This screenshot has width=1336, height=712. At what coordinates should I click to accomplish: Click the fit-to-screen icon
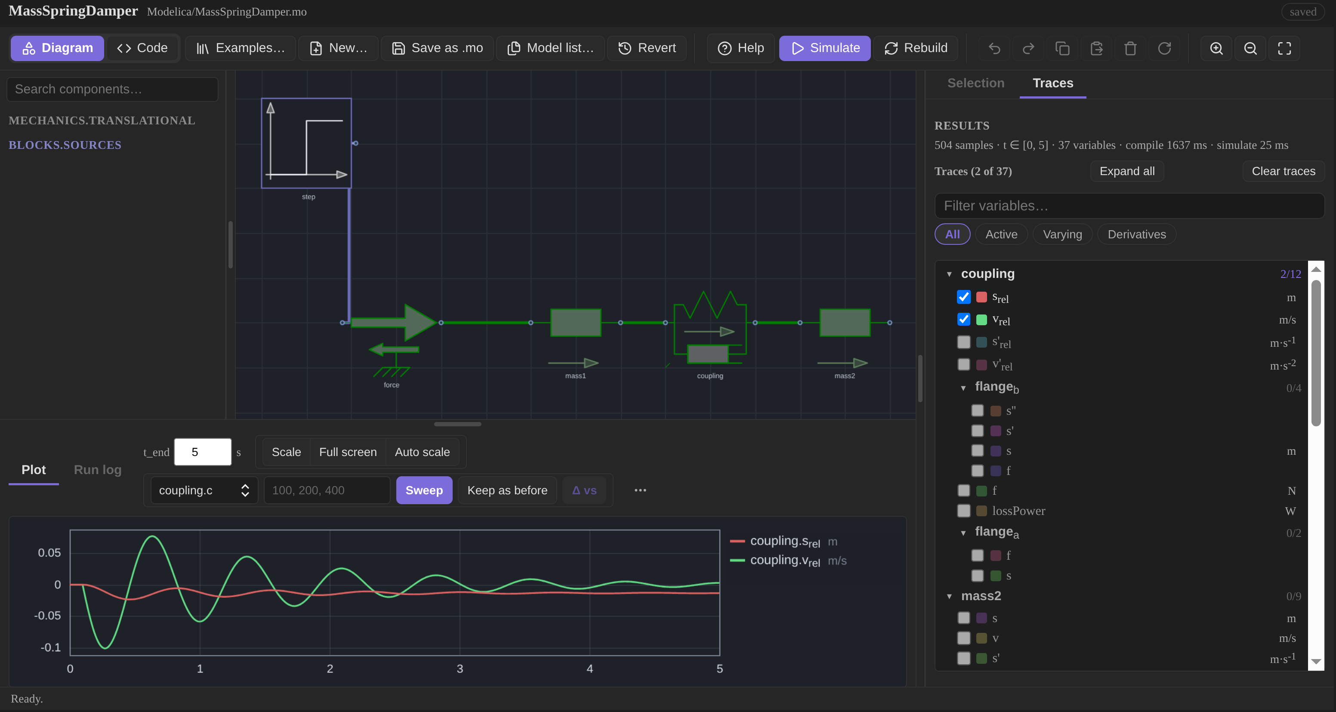tap(1284, 48)
